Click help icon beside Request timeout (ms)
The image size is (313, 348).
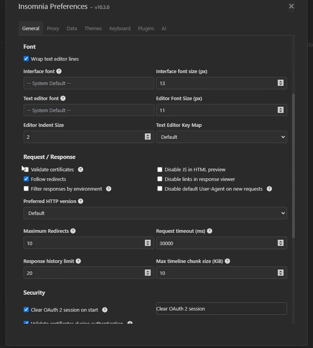(x=210, y=231)
